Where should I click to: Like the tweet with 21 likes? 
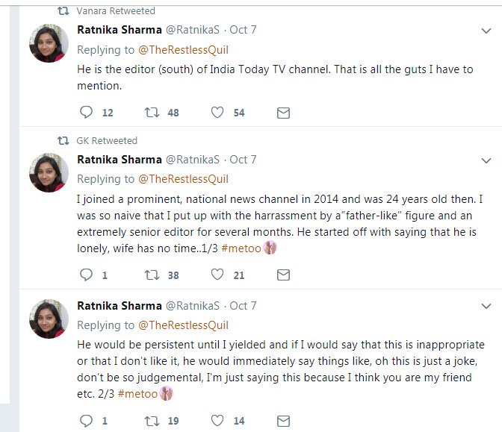pos(217,275)
